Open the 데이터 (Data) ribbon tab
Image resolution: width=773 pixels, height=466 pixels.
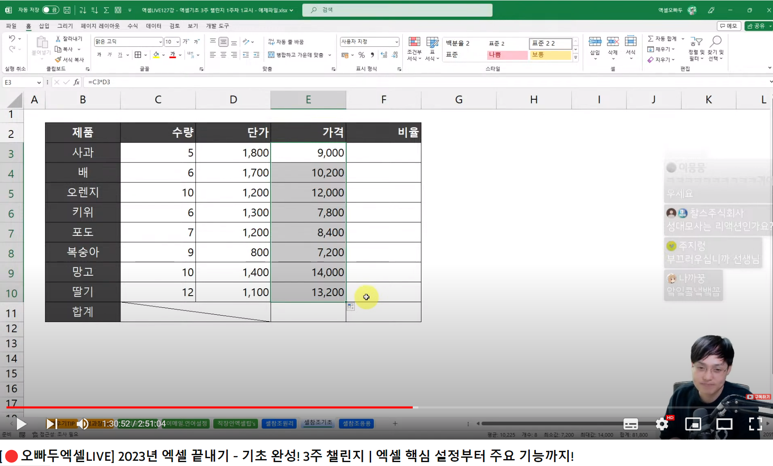(x=153, y=26)
